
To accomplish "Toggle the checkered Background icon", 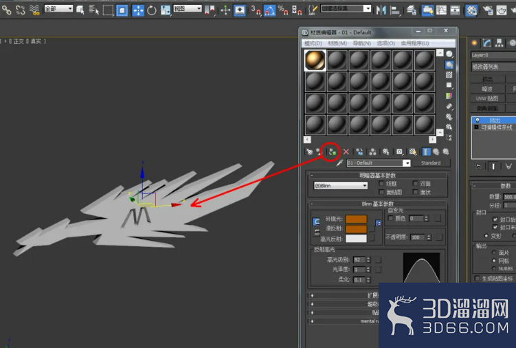I will pos(449,75).
